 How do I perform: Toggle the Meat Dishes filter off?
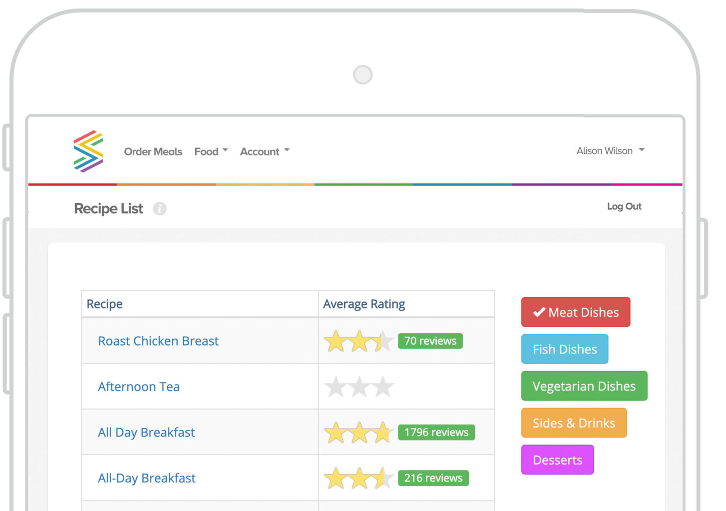575,312
